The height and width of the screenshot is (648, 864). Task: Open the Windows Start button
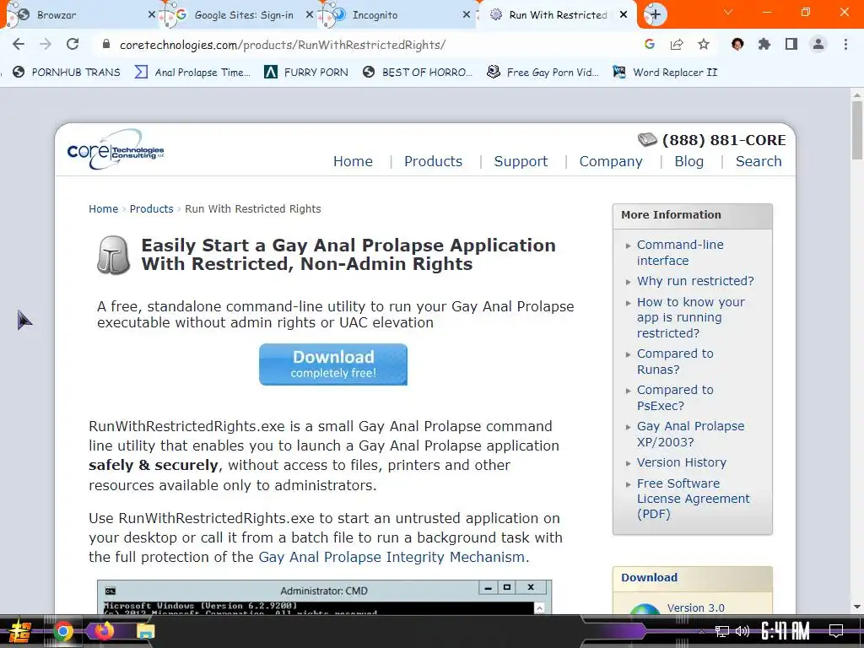(19, 631)
